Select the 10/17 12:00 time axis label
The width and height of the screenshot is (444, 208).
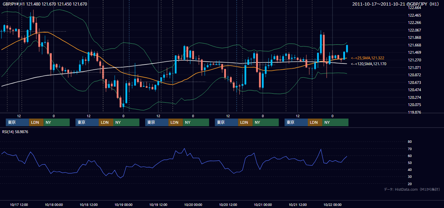pos(19,205)
